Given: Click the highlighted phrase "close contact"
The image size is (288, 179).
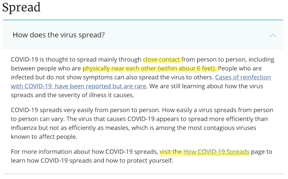Looking at the screenshot, I should click(161, 59).
